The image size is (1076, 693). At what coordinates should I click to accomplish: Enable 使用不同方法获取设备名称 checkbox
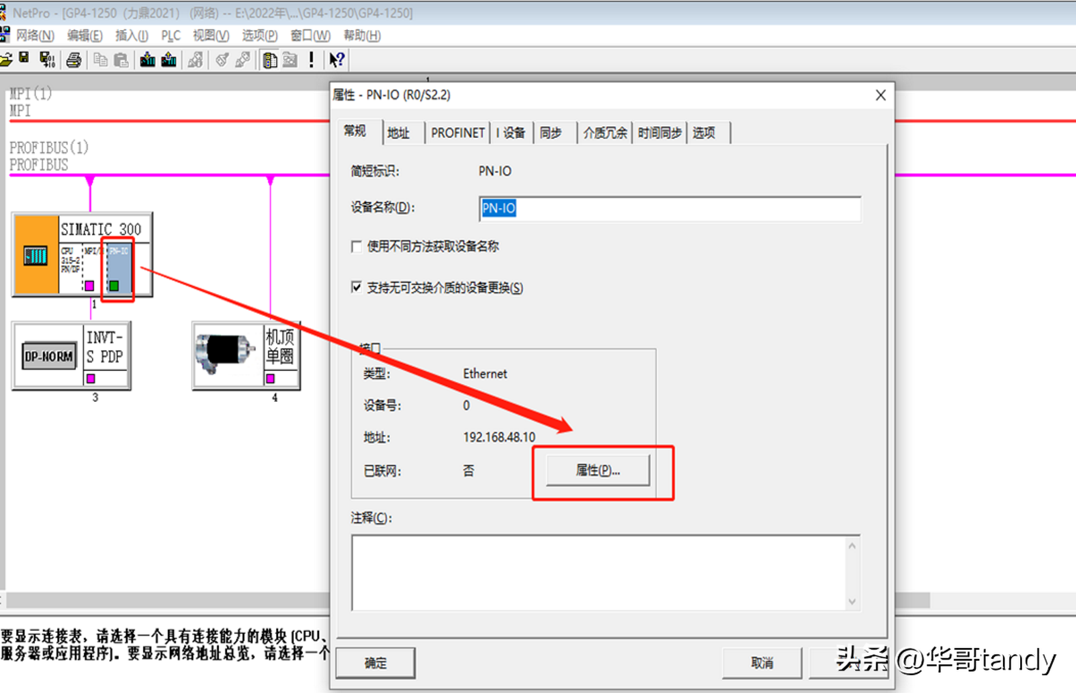(x=357, y=246)
